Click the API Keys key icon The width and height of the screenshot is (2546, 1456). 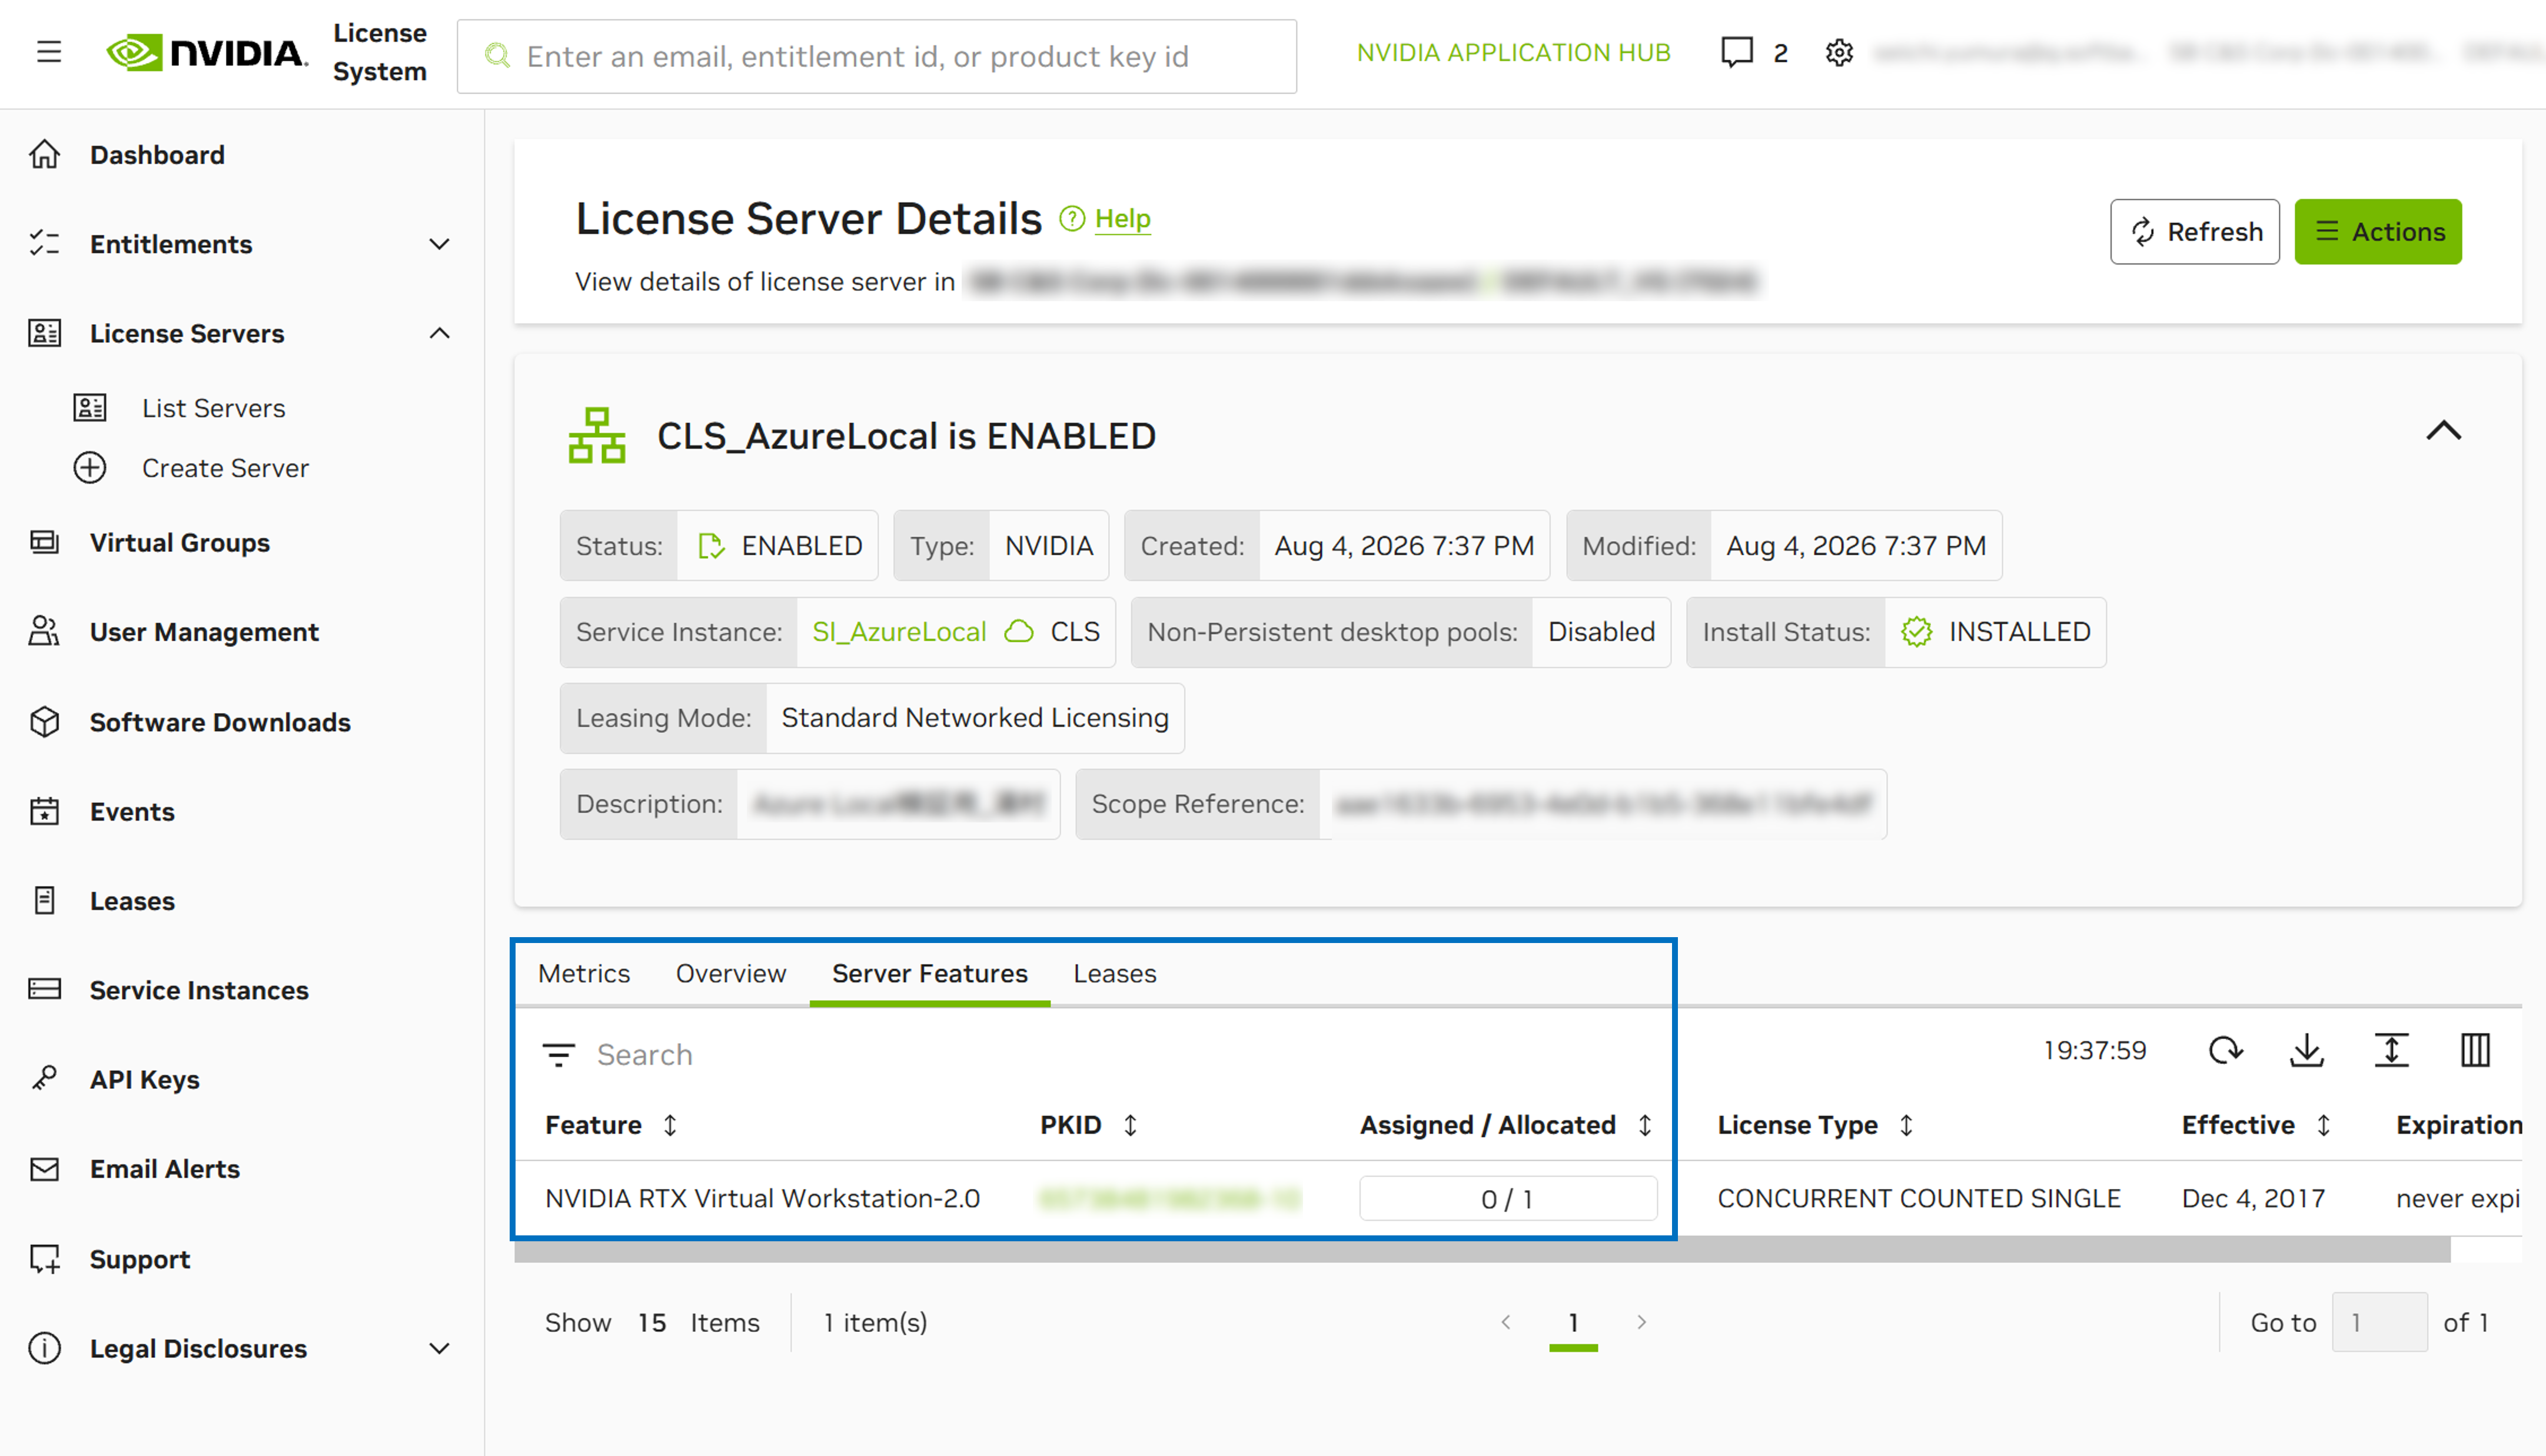click(44, 1079)
